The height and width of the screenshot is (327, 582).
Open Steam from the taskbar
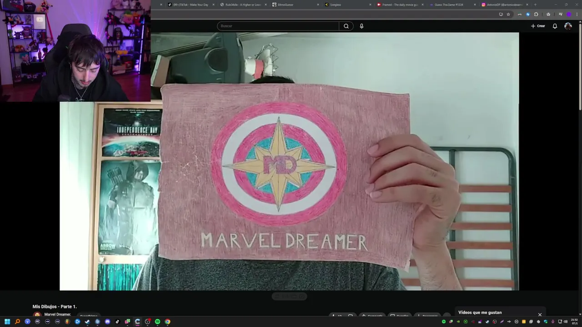click(87, 322)
